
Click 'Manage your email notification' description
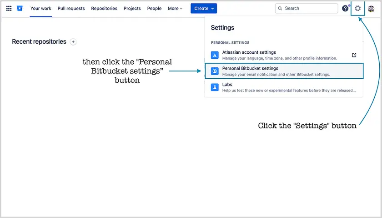276,74
